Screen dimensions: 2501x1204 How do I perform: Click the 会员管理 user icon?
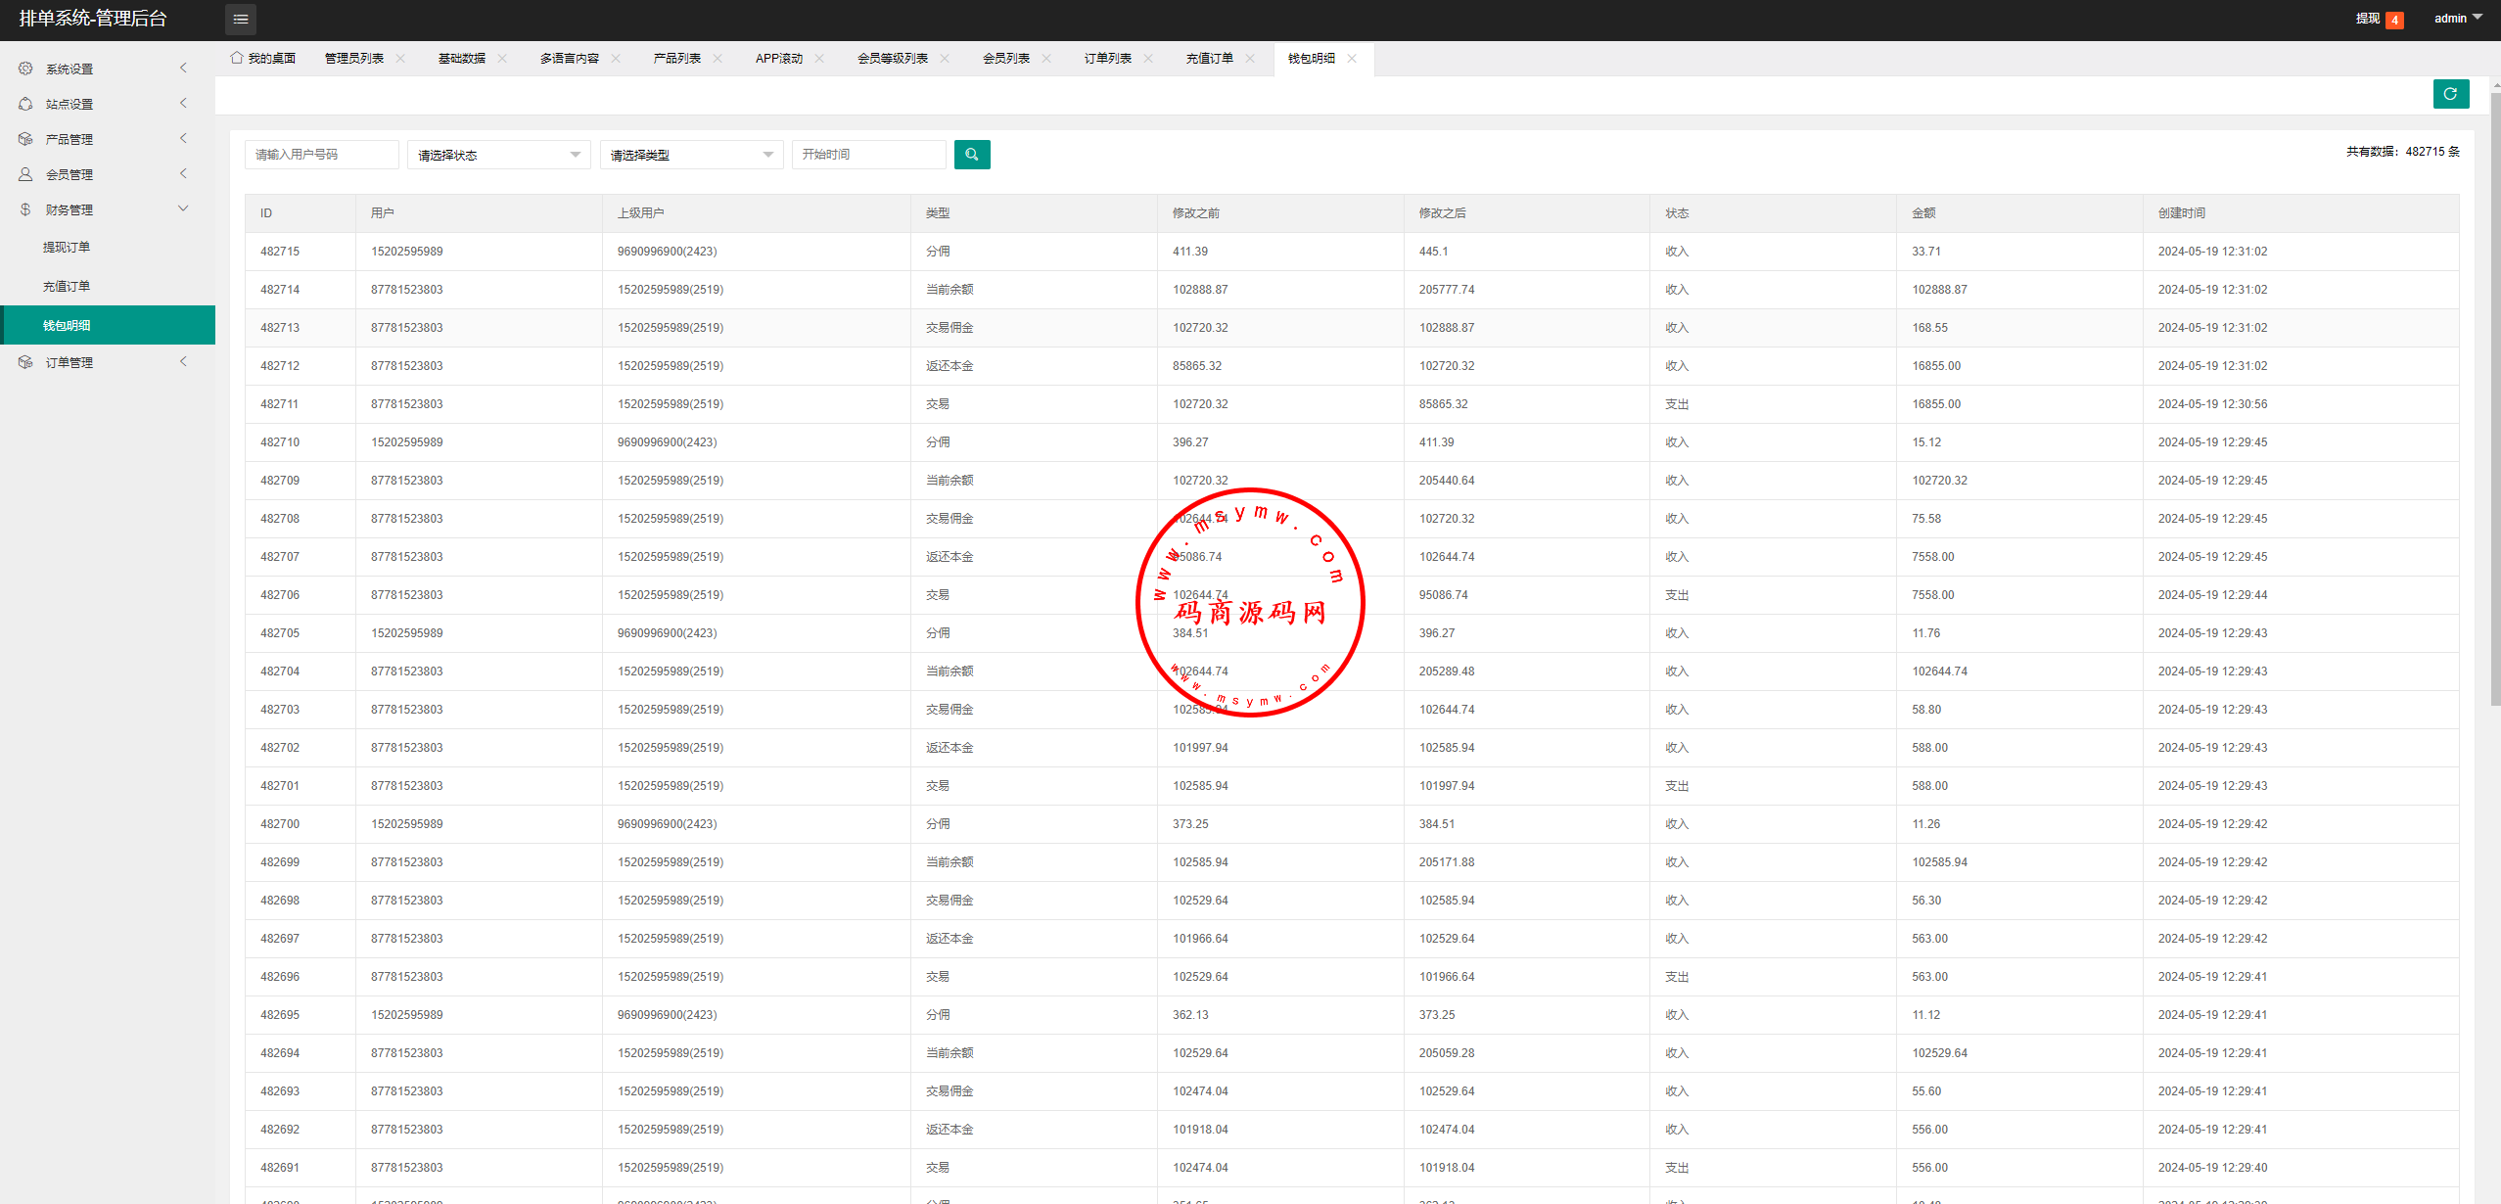pyautogui.click(x=25, y=174)
